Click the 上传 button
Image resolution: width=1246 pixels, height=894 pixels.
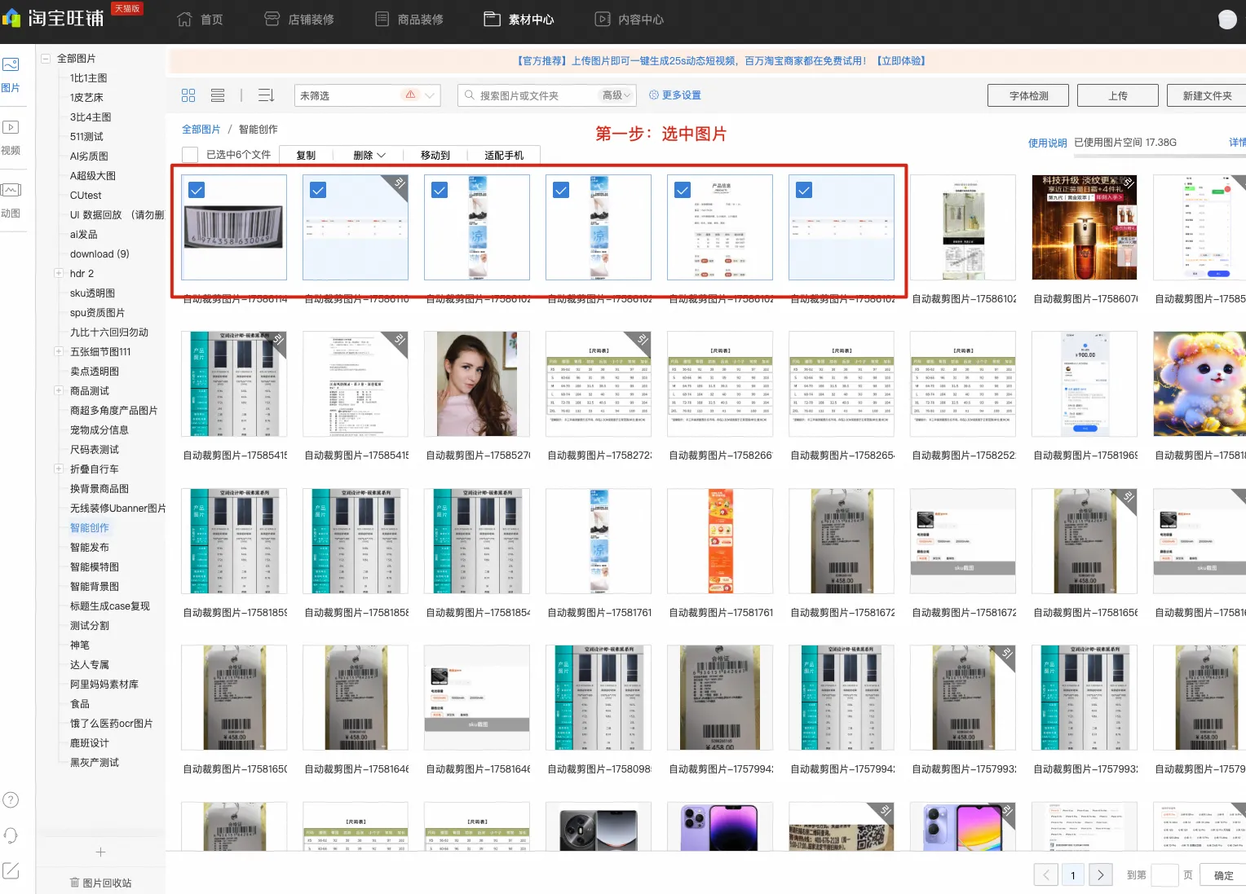coord(1118,95)
